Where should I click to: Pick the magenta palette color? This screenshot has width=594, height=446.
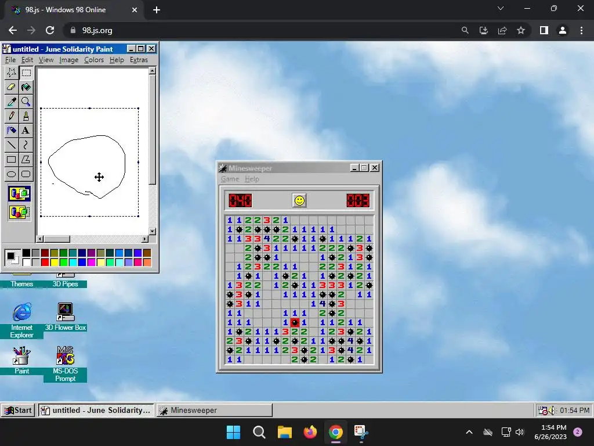(91, 262)
